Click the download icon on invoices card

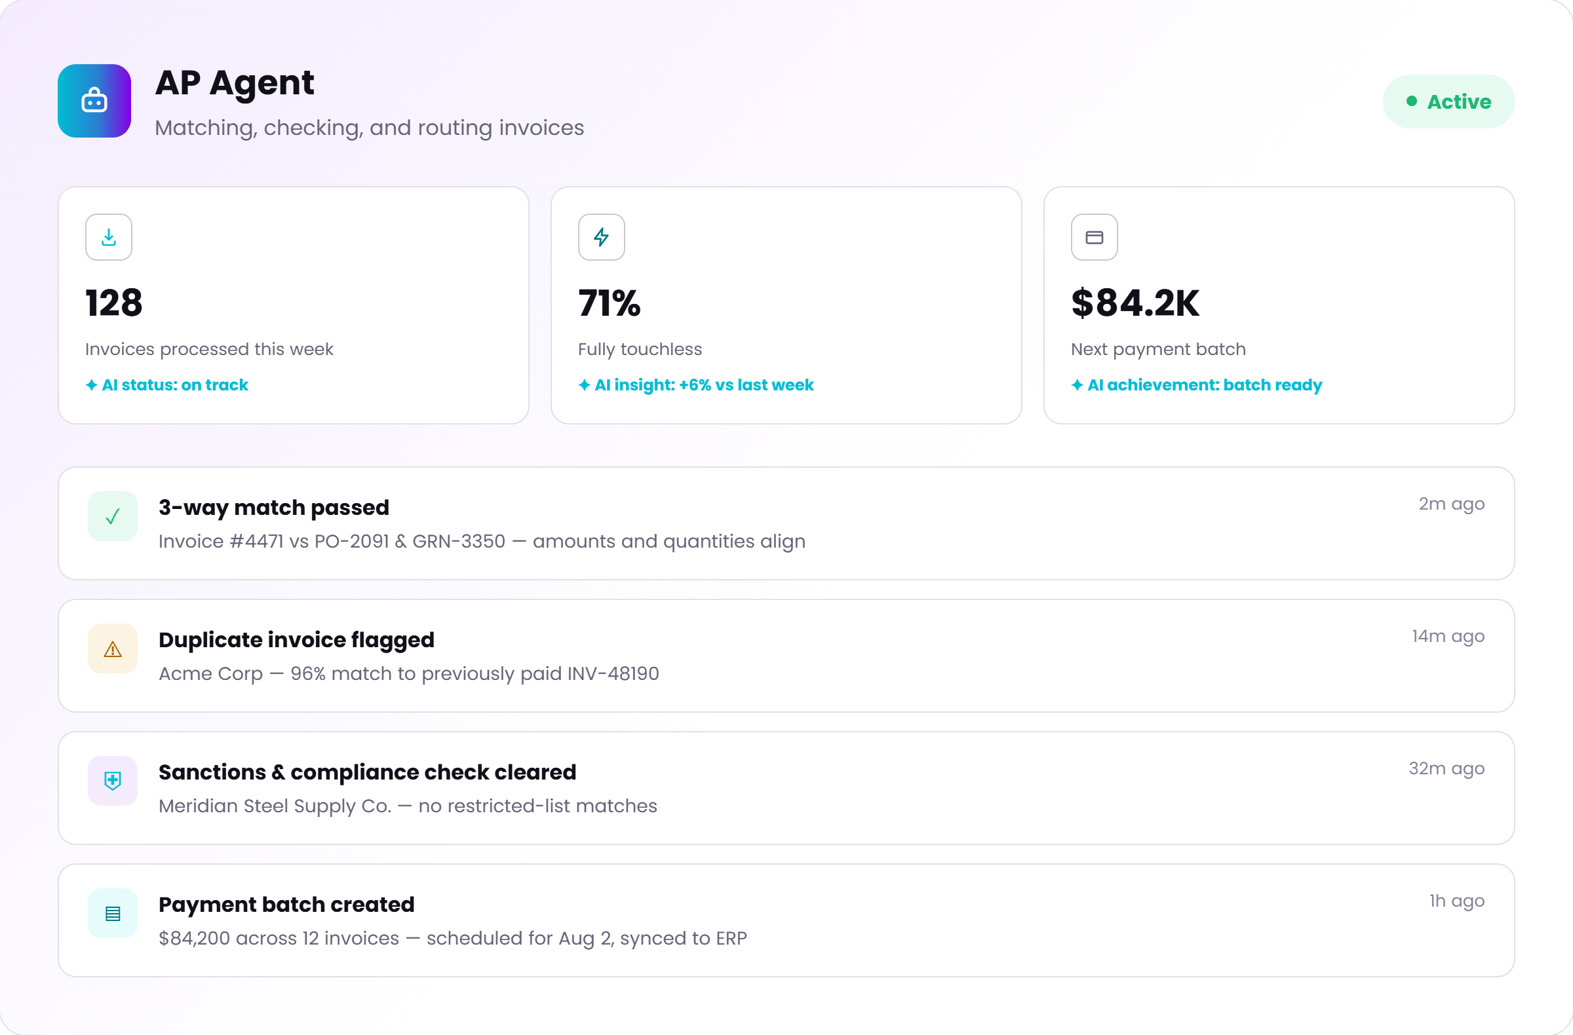click(x=108, y=237)
